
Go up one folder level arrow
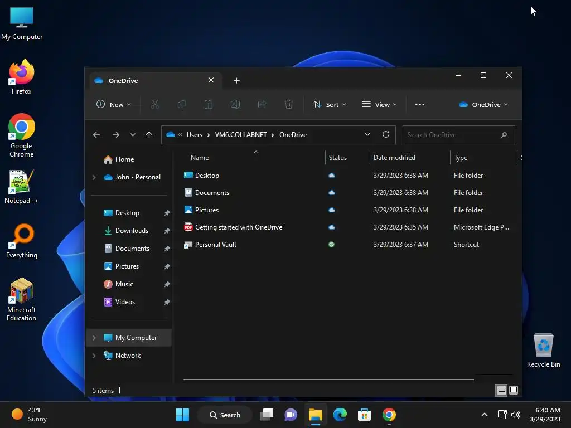(x=149, y=135)
